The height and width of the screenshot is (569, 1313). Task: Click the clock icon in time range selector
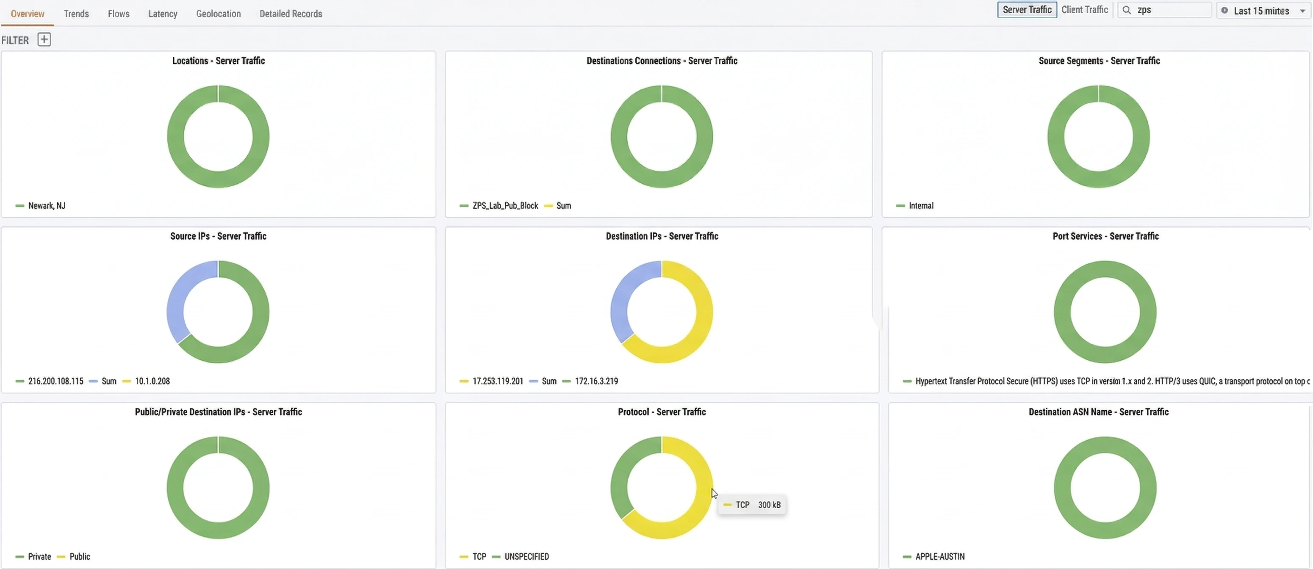coord(1225,10)
